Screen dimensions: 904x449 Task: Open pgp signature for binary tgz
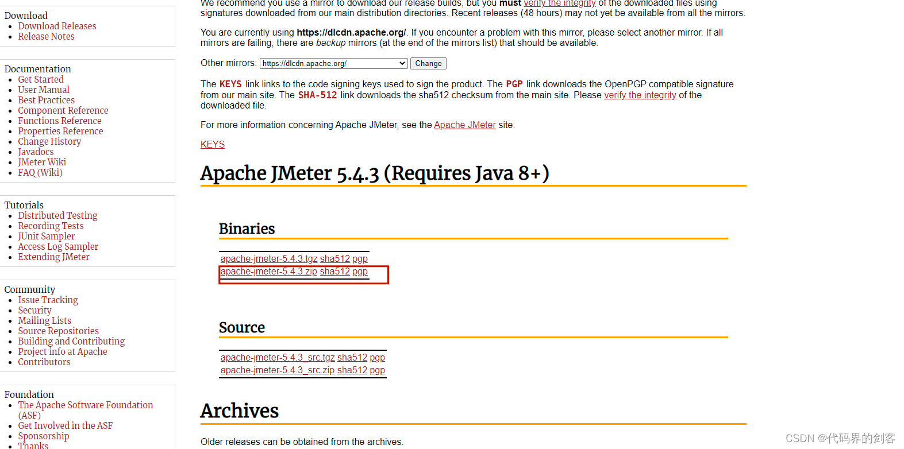(x=360, y=259)
